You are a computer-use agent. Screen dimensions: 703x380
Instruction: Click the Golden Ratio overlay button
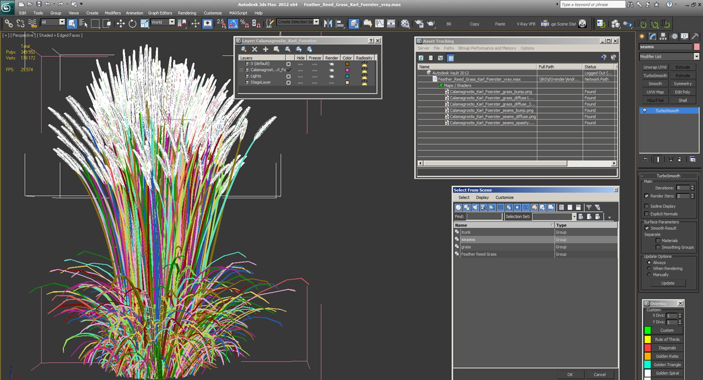click(x=667, y=356)
